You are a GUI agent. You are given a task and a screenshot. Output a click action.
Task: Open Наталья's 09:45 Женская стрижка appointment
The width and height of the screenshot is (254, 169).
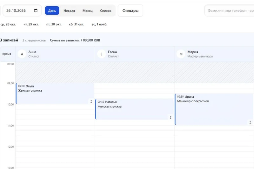pyautogui.click(x=135, y=109)
